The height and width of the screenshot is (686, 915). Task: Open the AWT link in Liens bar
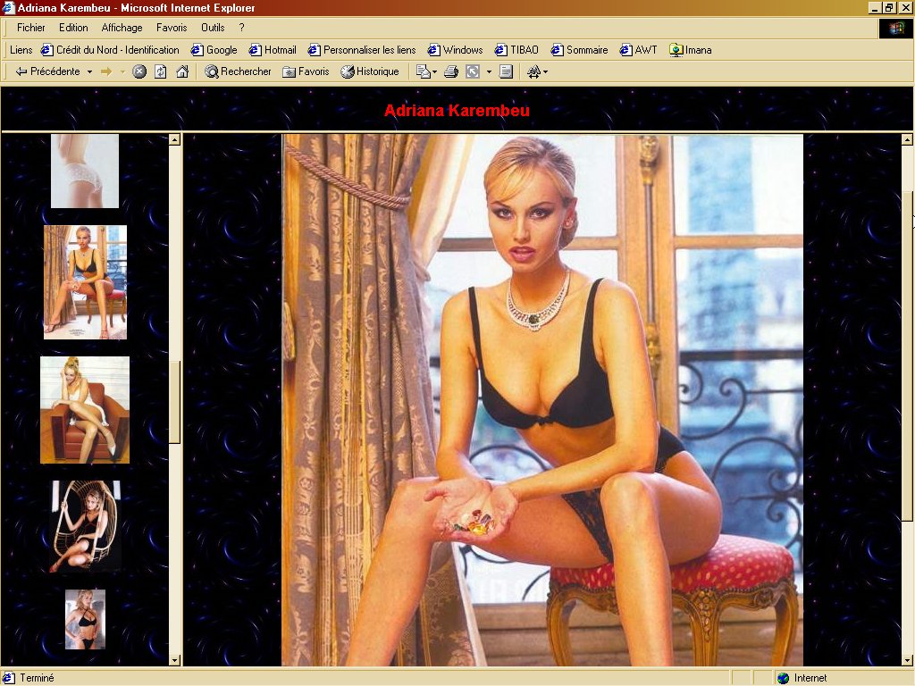point(638,50)
